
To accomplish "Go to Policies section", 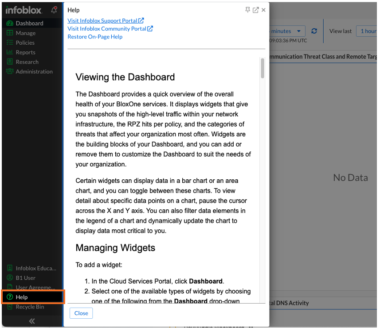I will [x=25, y=42].
